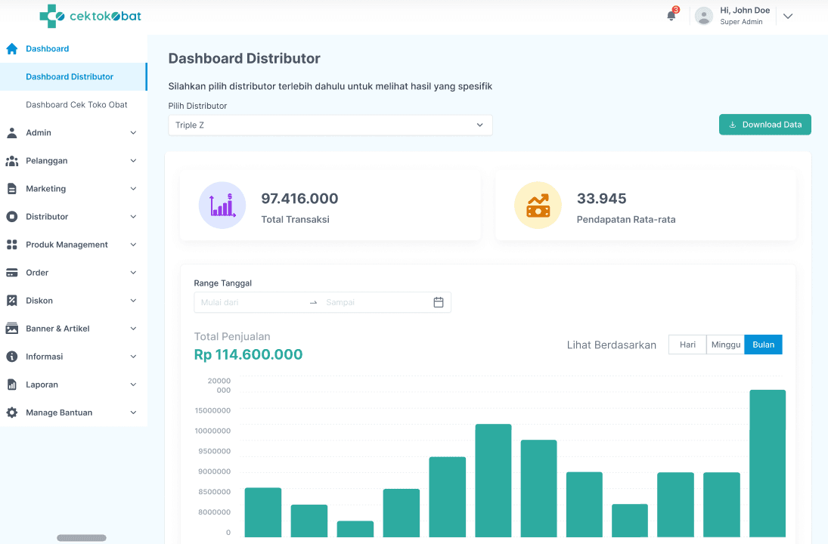Open Dashboard Cek Toko Obat
The image size is (828, 544).
78,104
